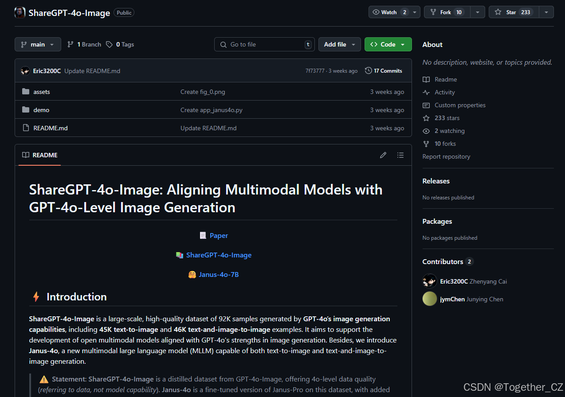Click the lightning Introduction heading
Image resolution: width=565 pixels, height=397 pixels.
[x=70, y=297]
